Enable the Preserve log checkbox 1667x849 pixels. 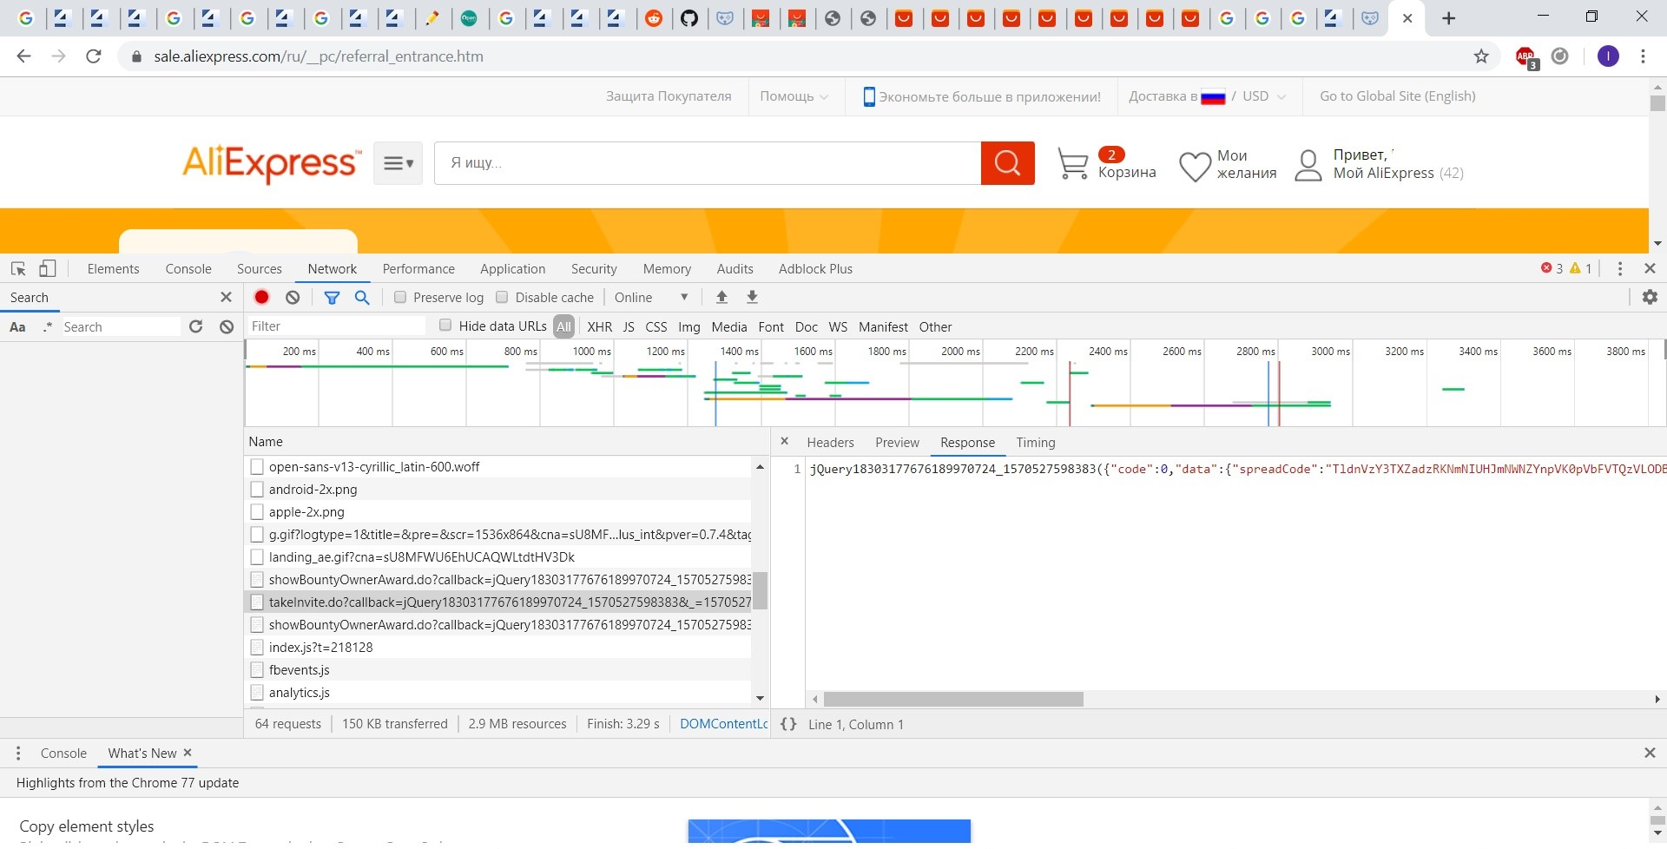coord(400,297)
